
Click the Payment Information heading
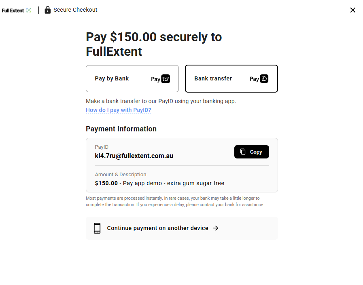(121, 129)
